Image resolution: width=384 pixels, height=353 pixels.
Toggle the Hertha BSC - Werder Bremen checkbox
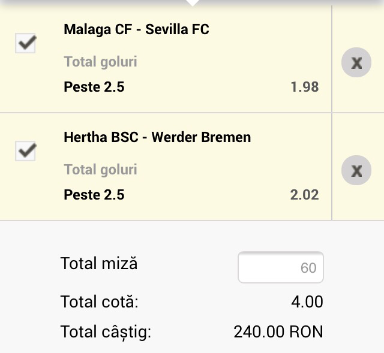click(x=25, y=151)
